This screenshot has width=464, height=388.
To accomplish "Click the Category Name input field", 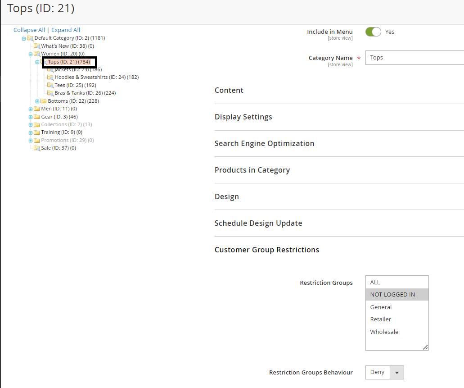I will tap(414, 58).
